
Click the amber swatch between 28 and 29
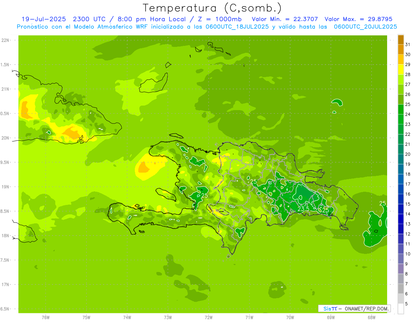[401, 69]
